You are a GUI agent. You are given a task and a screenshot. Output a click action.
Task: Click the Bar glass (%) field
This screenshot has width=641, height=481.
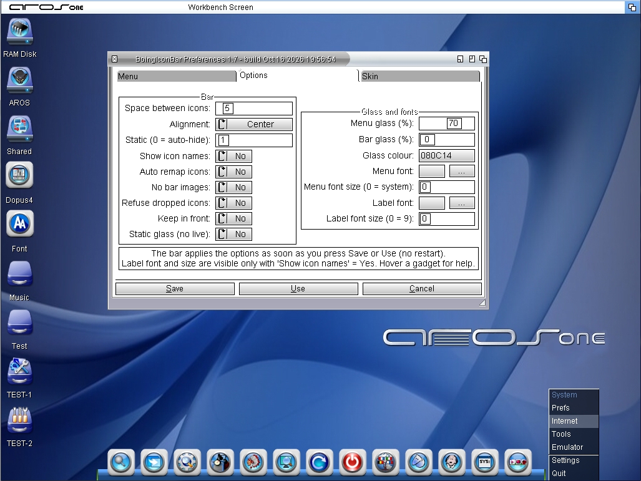click(x=447, y=140)
